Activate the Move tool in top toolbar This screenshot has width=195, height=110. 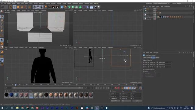(15, 7)
